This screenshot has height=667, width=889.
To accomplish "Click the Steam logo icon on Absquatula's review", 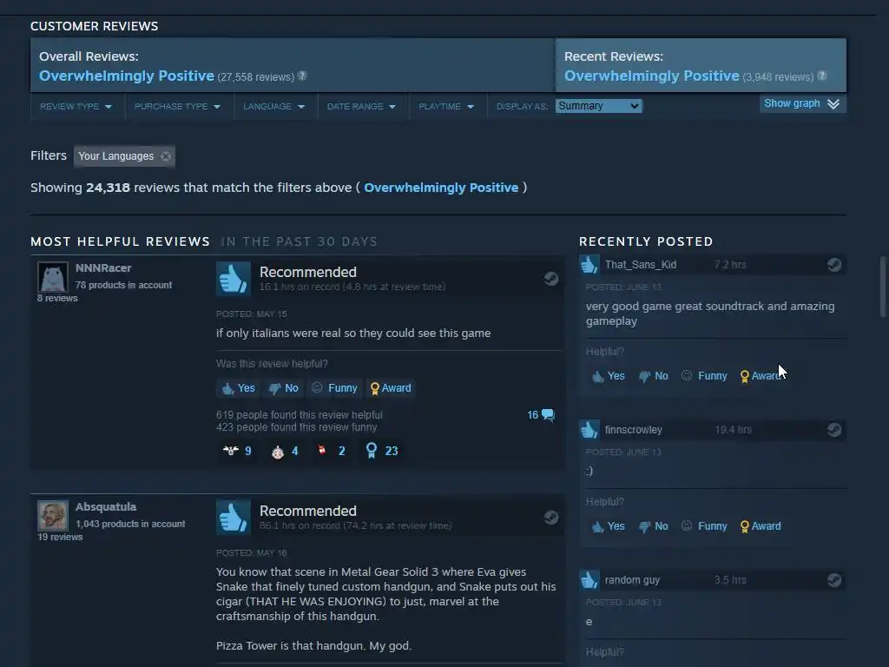I will pyautogui.click(x=551, y=518).
